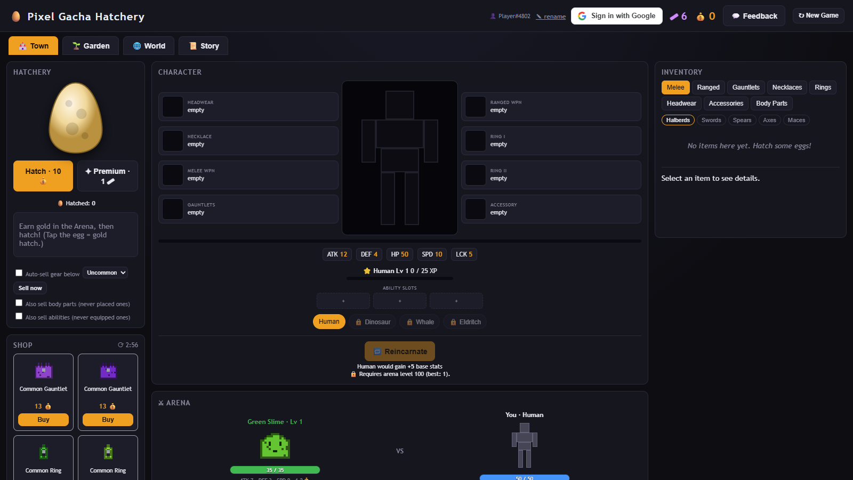
Task: Open the Uncommon rarity dropdown
Action: point(106,273)
